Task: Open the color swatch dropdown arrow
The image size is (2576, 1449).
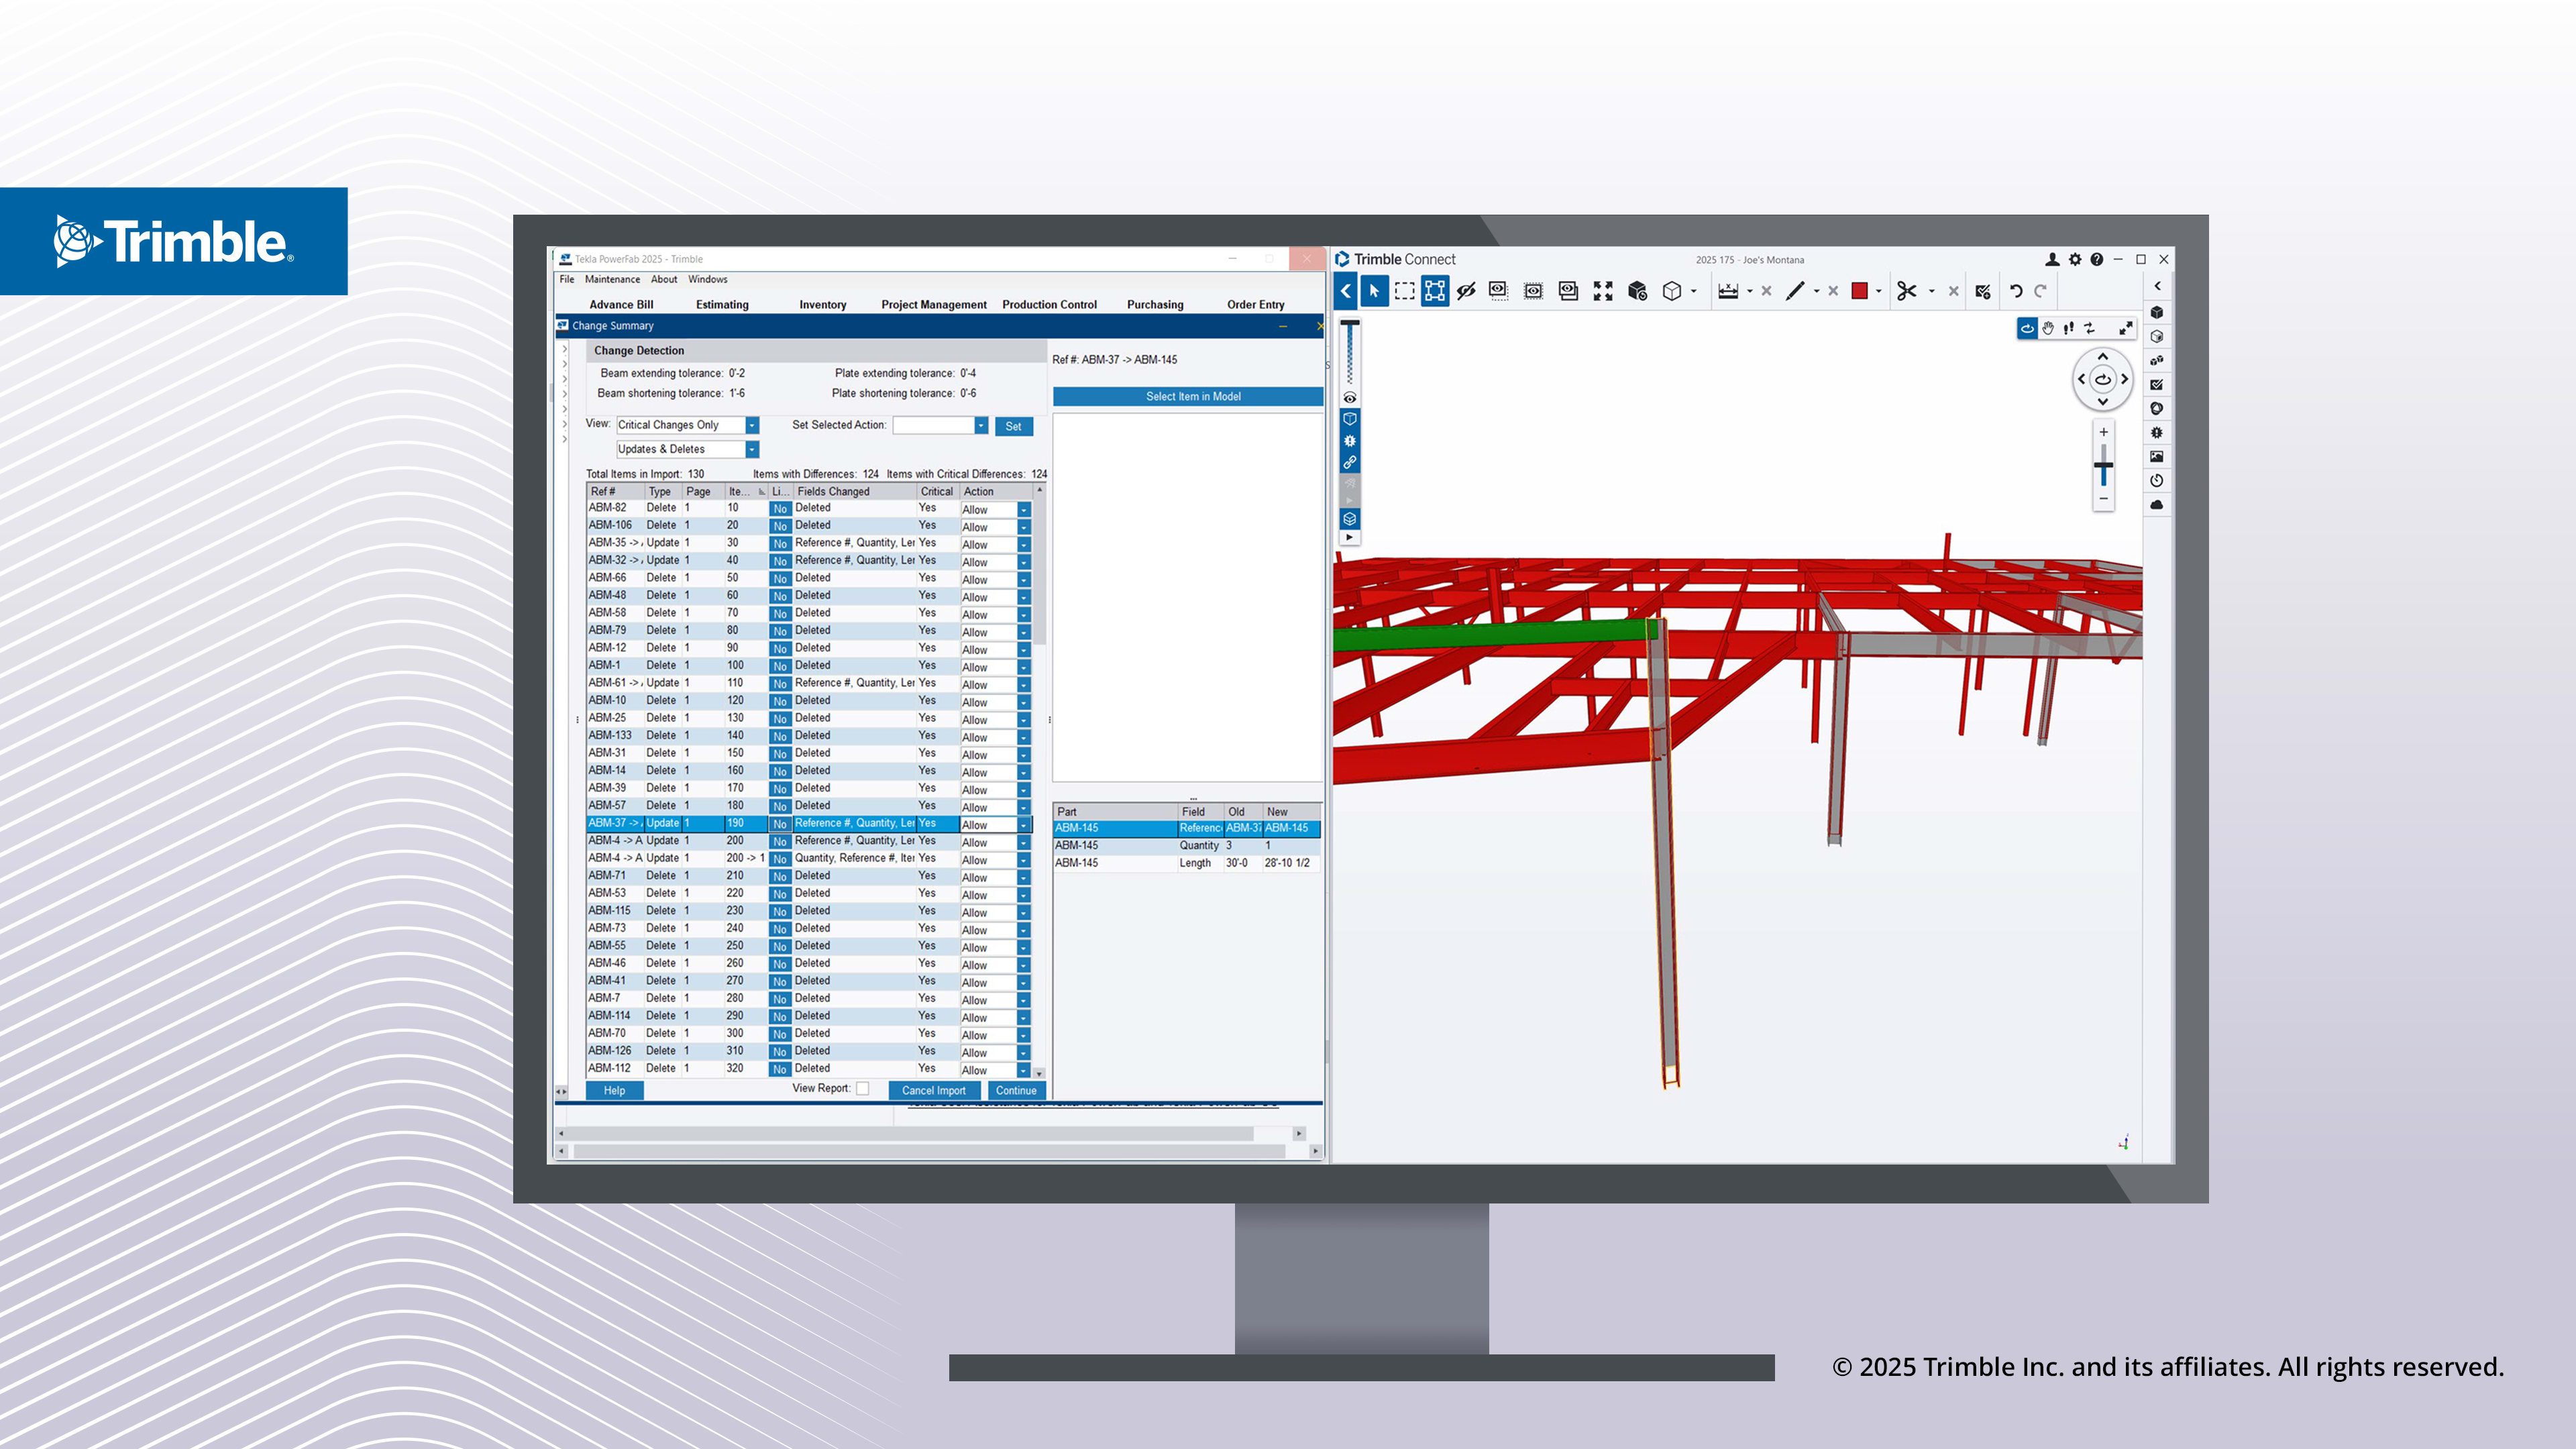Action: [x=1879, y=292]
